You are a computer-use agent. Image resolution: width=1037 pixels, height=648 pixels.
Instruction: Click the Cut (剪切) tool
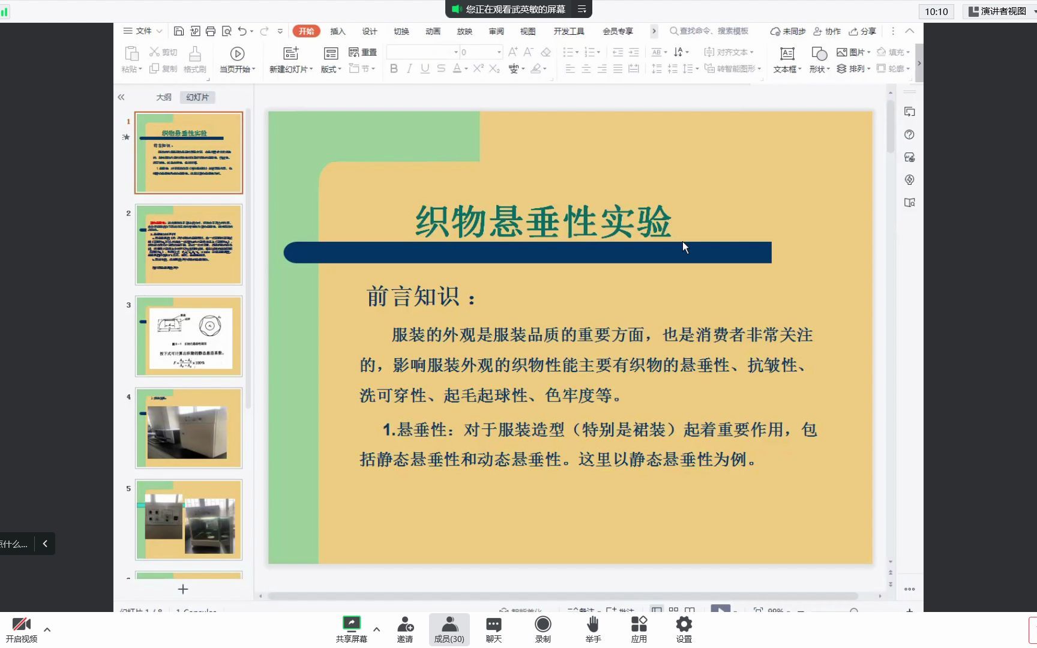pyautogui.click(x=163, y=52)
